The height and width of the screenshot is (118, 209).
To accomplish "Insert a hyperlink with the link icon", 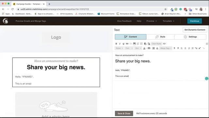I will [127, 44].
